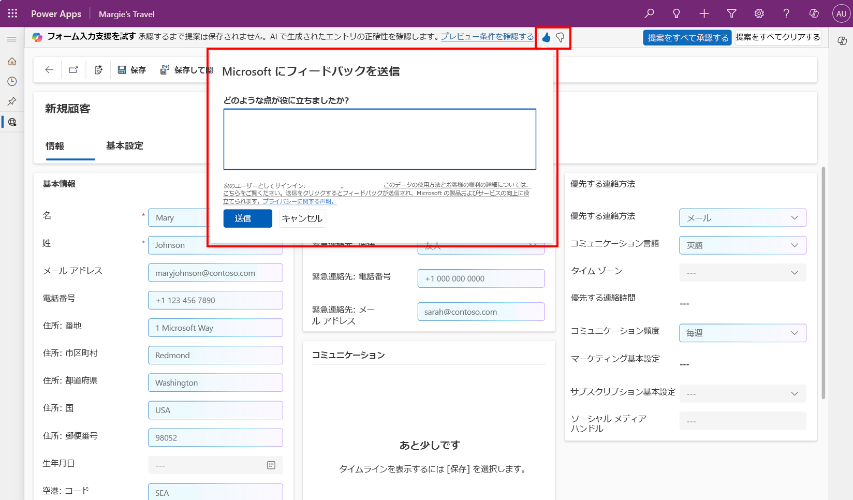Click the 優先する連絡時間 value
Screen dimensions: 853x500
(684, 304)
